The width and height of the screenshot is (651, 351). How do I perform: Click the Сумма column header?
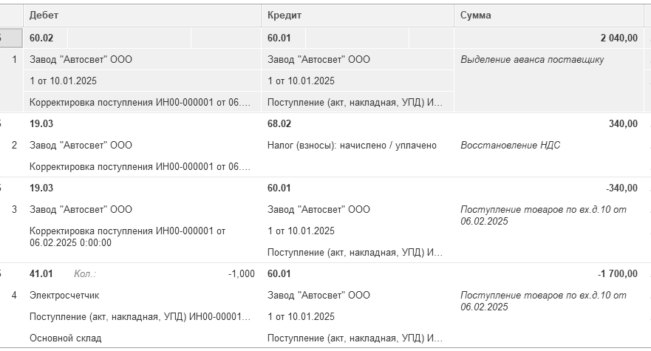[549, 16]
